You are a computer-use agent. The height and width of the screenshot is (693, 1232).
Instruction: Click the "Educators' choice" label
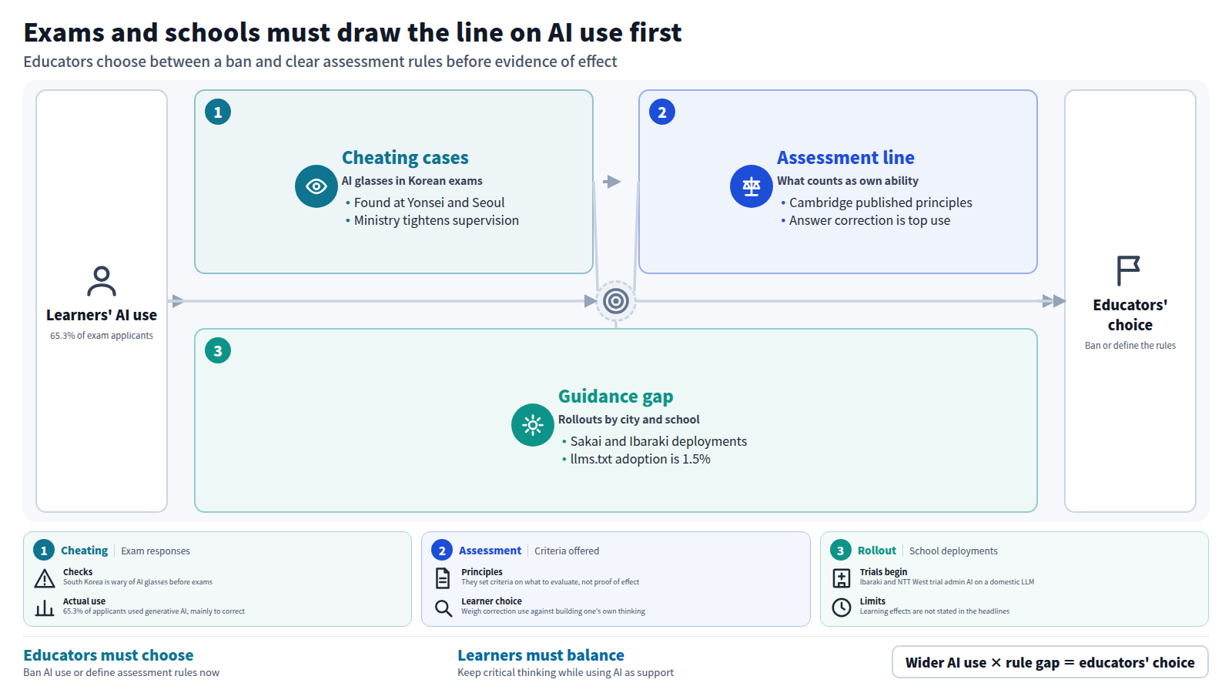click(1130, 315)
